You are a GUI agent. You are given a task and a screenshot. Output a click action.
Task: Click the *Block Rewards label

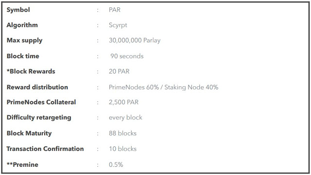click(31, 71)
